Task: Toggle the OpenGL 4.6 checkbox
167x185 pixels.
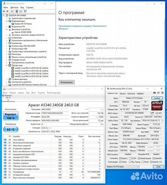Action: [151, 162]
